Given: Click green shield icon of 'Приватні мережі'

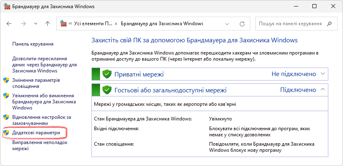Looking at the screenshot, I should pos(107,74).
